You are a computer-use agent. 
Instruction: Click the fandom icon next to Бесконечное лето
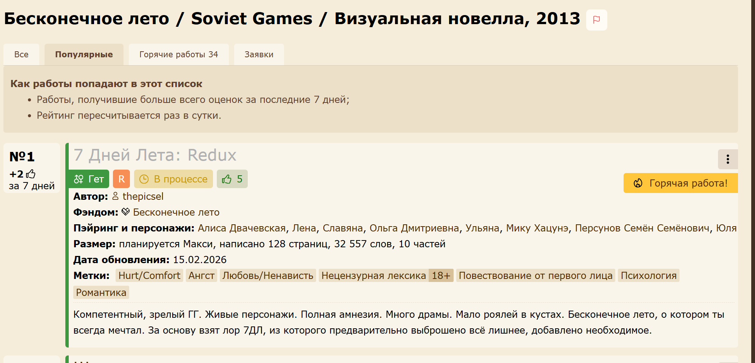pyautogui.click(x=126, y=212)
